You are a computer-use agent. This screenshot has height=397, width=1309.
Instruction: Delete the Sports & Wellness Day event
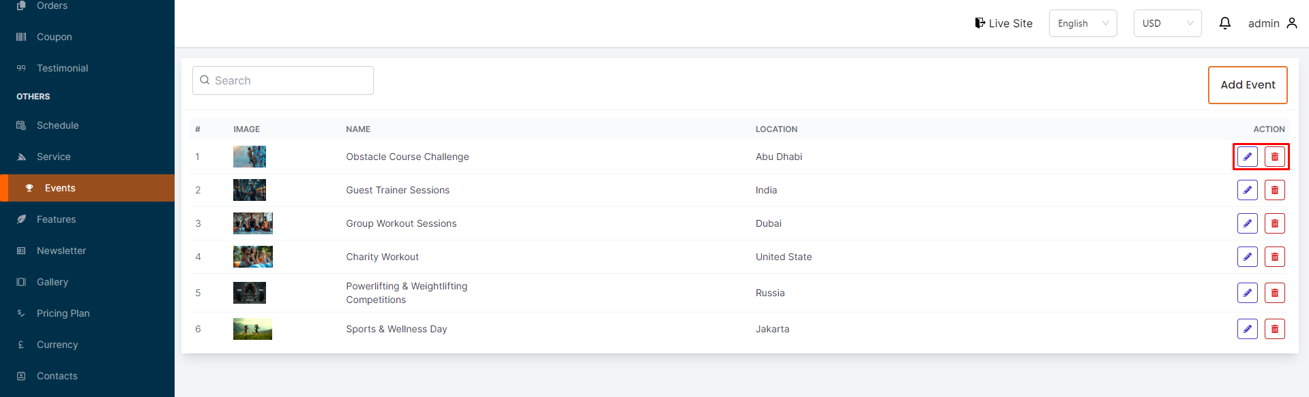click(x=1274, y=329)
